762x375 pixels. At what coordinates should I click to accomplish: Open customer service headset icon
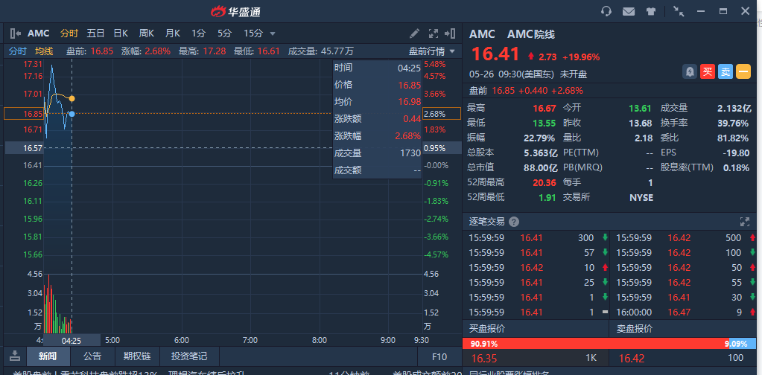tap(606, 11)
